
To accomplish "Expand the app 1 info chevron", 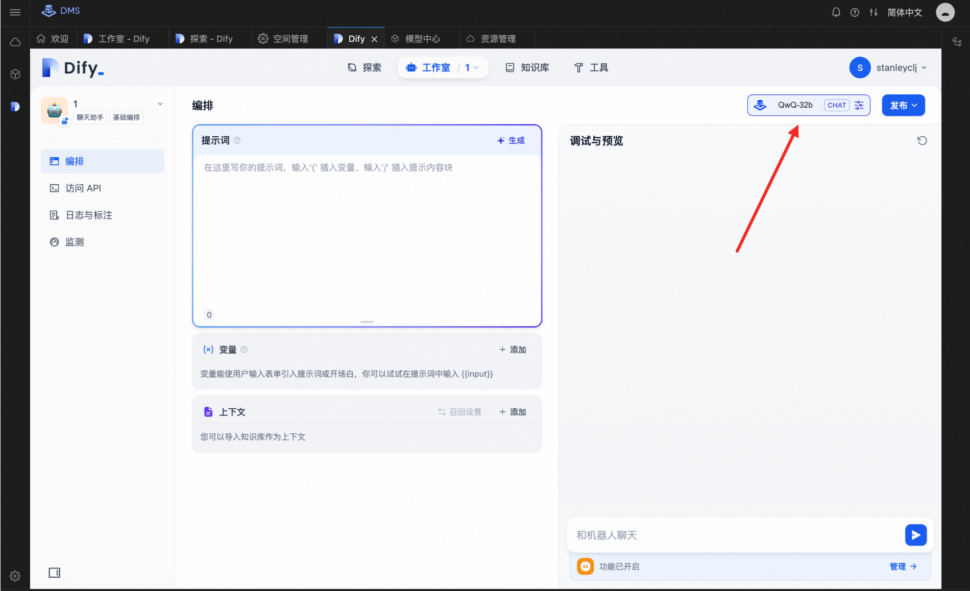I will [160, 104].
